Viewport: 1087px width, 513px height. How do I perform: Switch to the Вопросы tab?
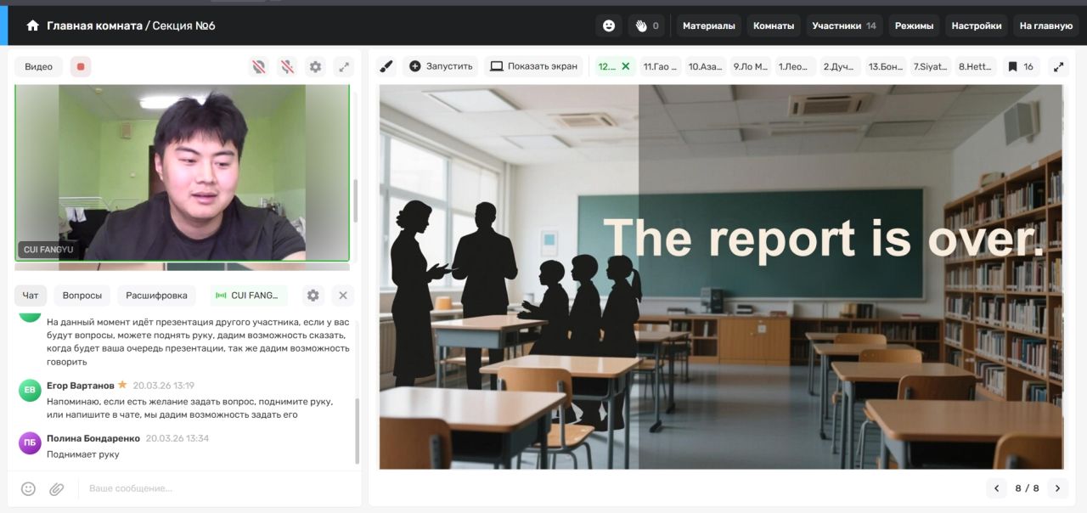(x=82, y=295)
